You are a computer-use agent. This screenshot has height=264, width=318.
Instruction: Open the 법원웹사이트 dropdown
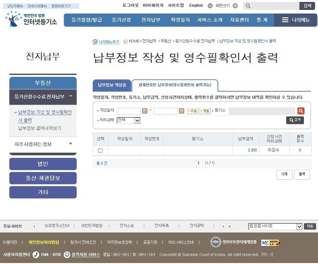tap(275, 226)
